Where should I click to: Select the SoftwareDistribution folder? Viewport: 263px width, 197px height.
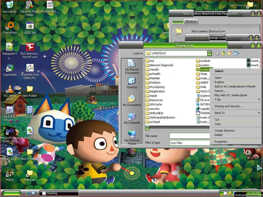[160, 117]
